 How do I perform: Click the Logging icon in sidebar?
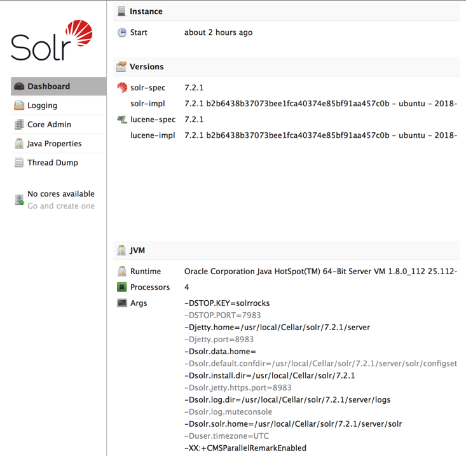tap(19, 106)
